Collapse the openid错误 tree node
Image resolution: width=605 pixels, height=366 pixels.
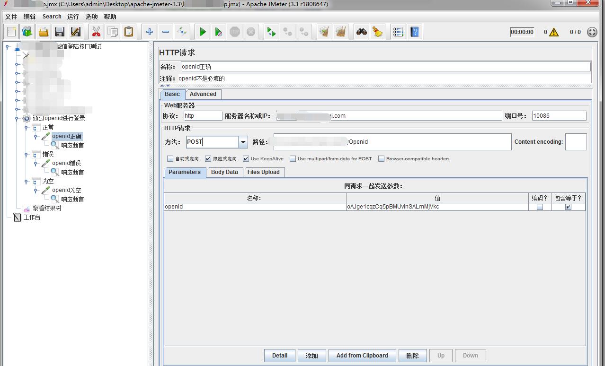click(35, 164)
